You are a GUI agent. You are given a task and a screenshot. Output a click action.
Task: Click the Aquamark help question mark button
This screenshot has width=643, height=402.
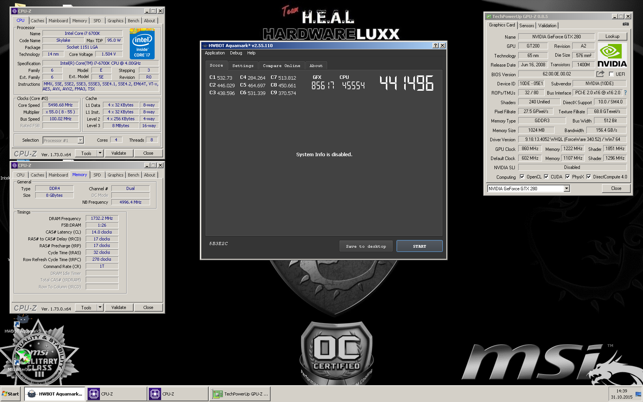point(436,45)
